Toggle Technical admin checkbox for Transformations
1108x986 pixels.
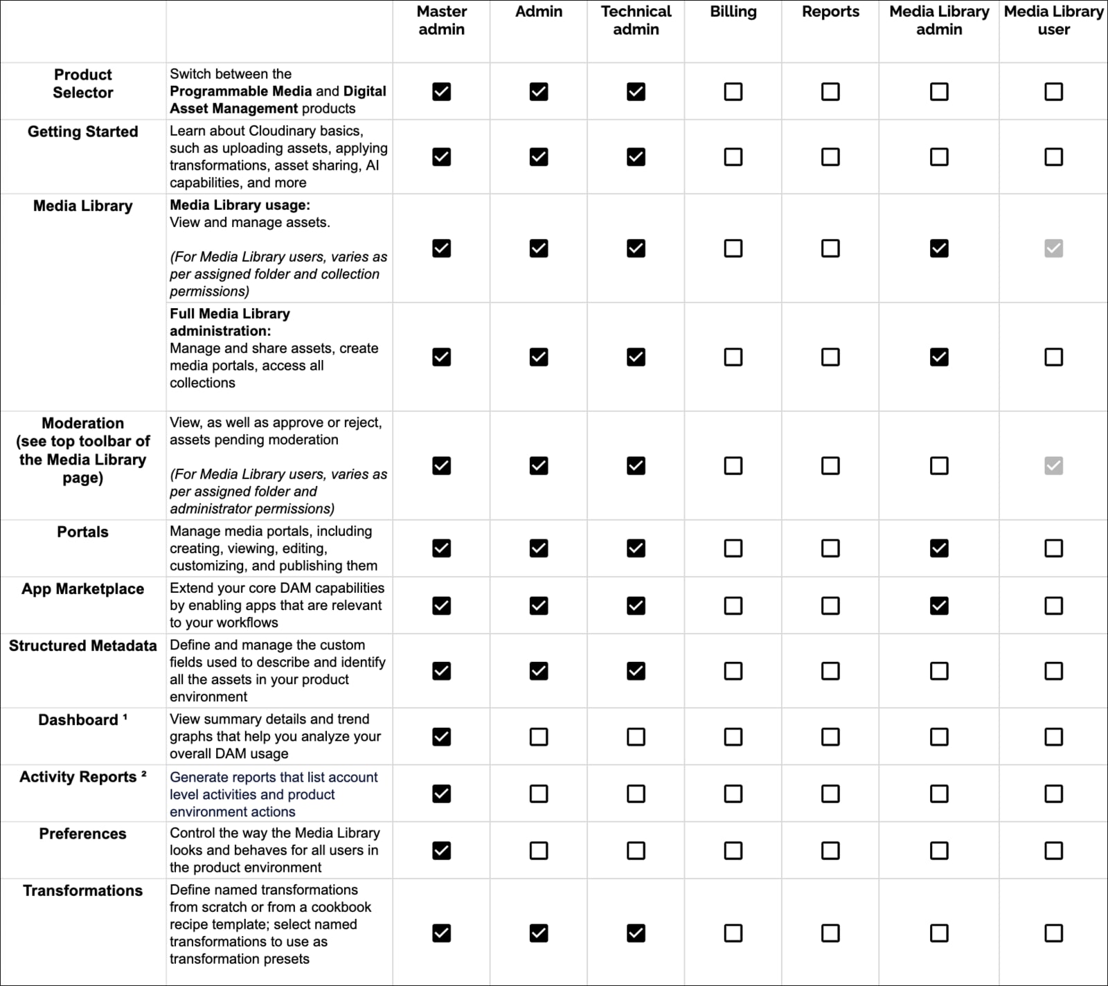[636, 933]
